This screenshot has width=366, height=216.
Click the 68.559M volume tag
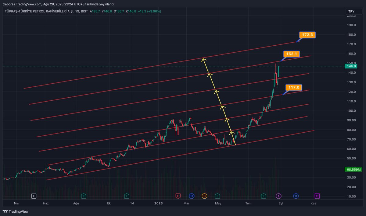(x=353, y=169)
